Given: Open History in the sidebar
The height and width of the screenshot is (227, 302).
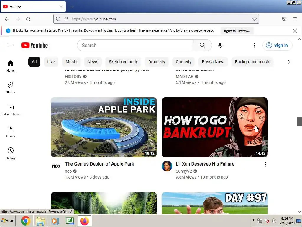Looking at the screenshot, I should (x=11, y=153).
